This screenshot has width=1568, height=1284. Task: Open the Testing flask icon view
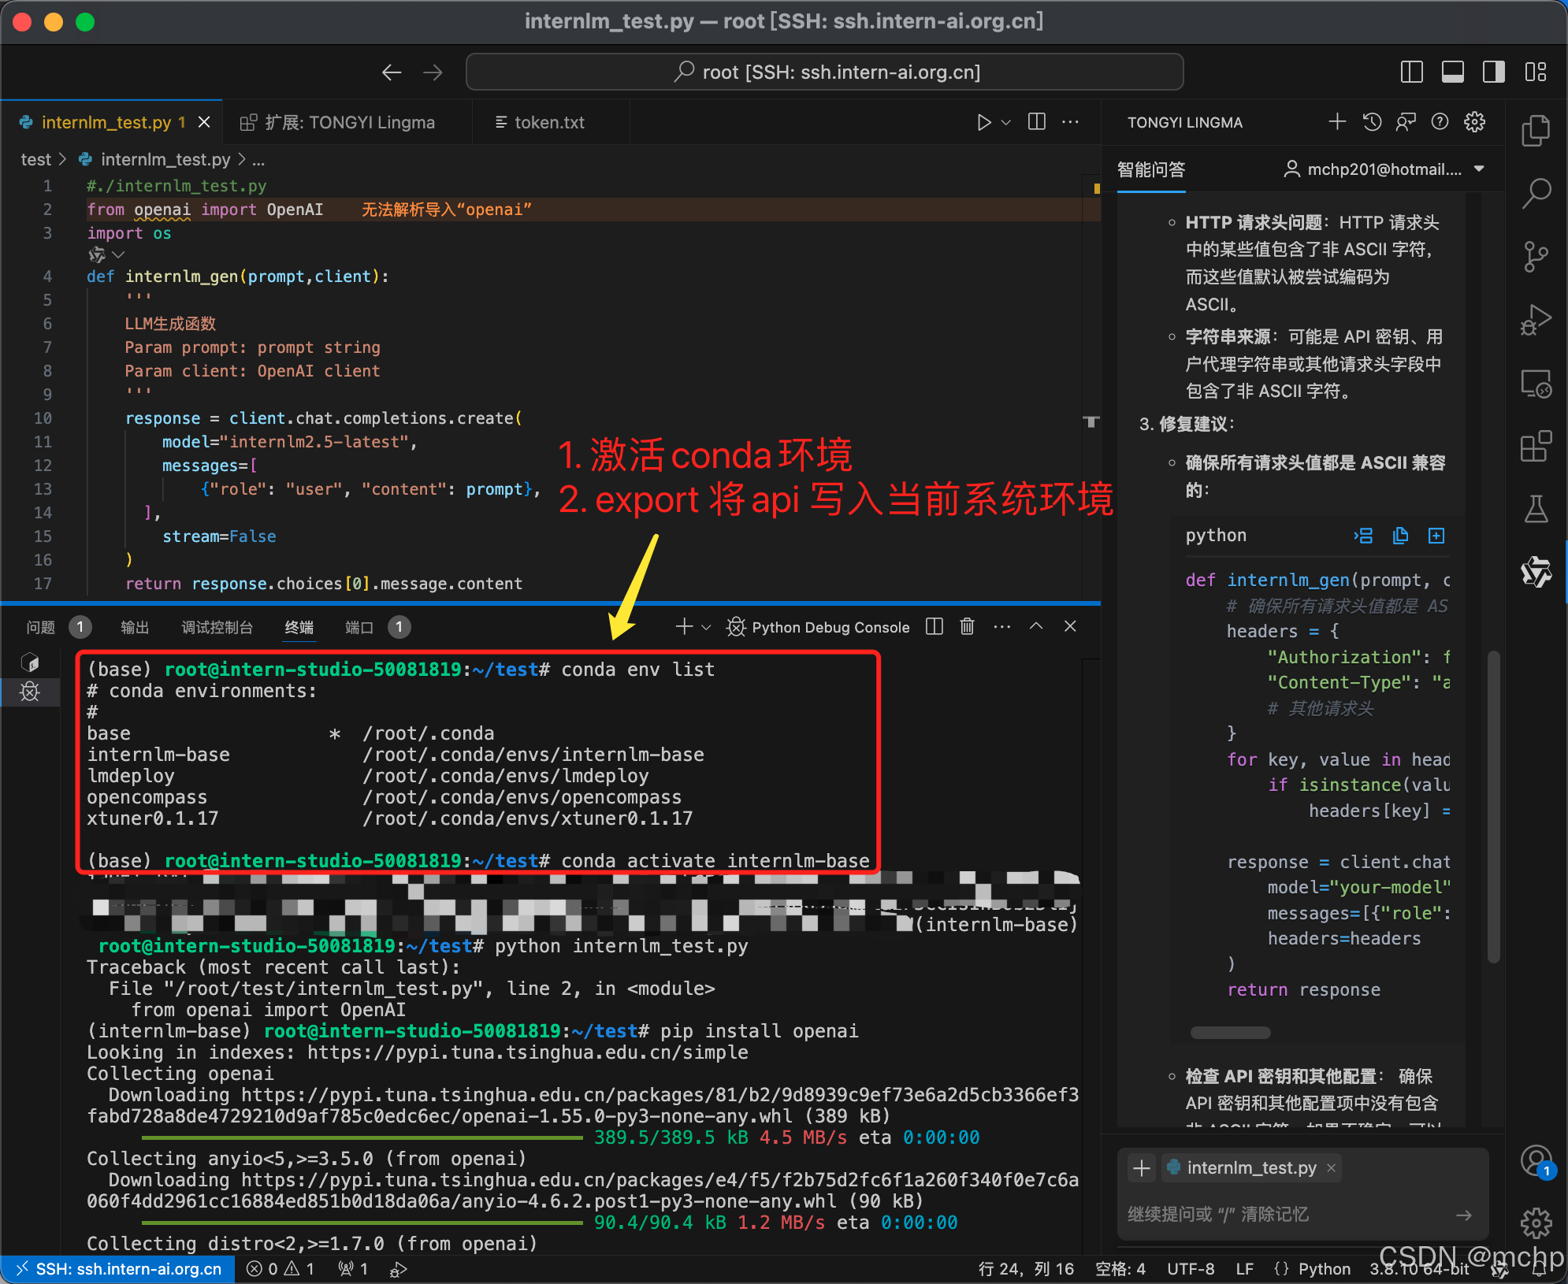click(1535, 510)
